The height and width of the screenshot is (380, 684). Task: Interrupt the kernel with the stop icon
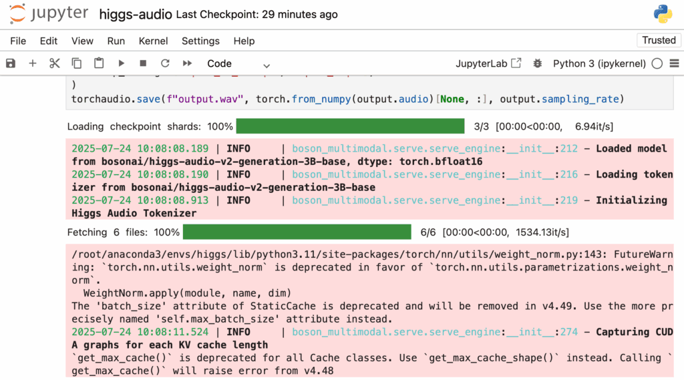(x=143, y=63)
